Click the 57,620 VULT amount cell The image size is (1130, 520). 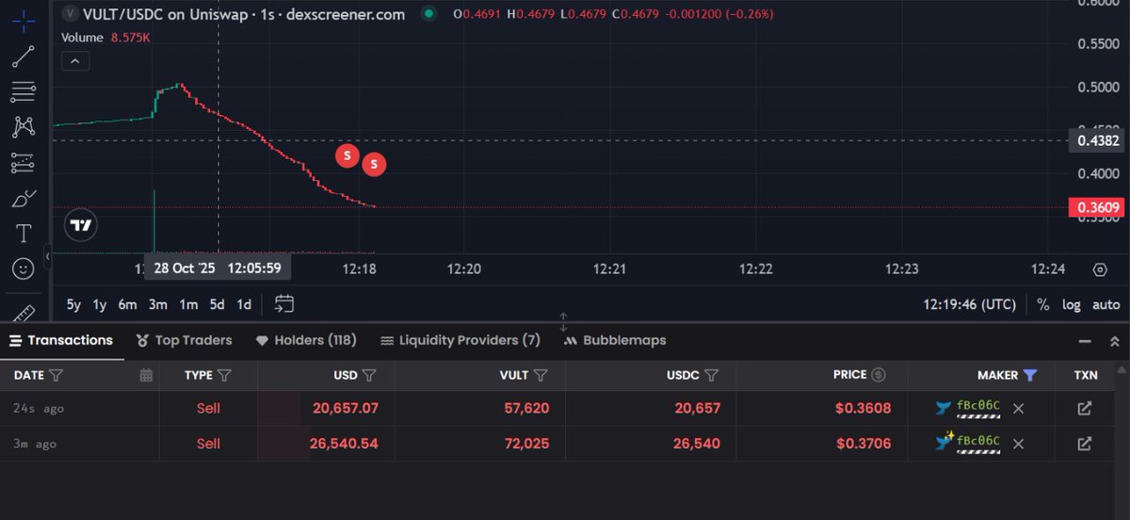[x=526, y=409]
